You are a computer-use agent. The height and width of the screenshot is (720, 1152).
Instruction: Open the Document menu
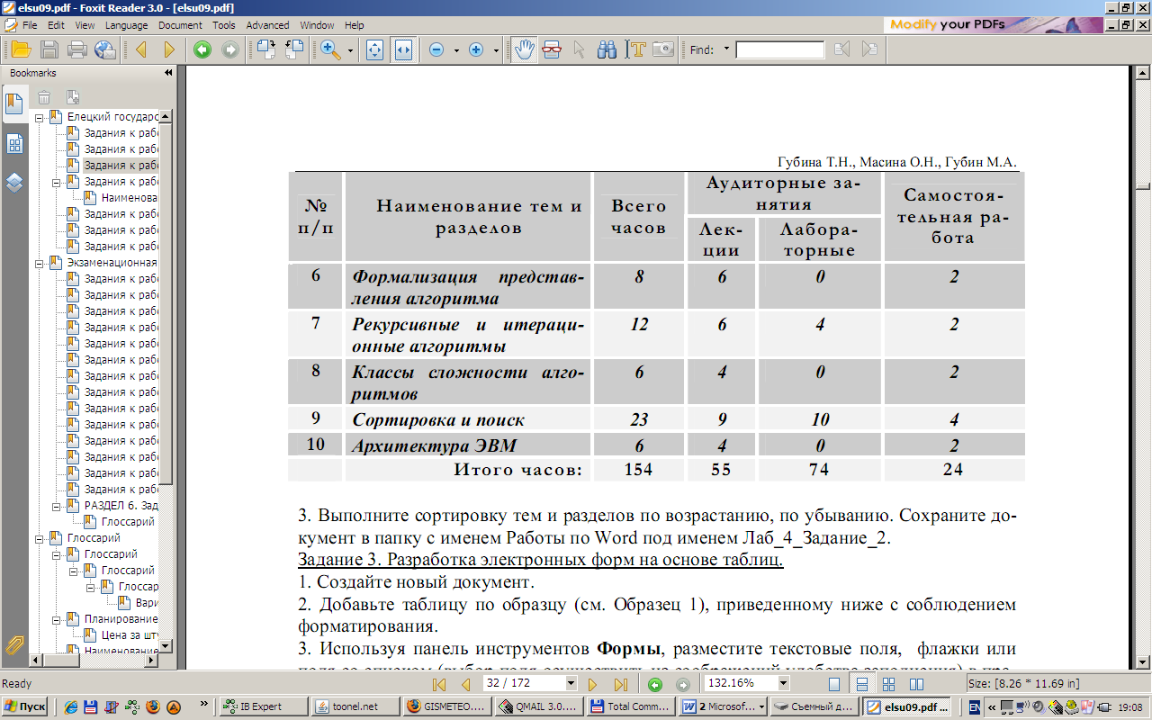pyautogui.click(x=180, y=25)
